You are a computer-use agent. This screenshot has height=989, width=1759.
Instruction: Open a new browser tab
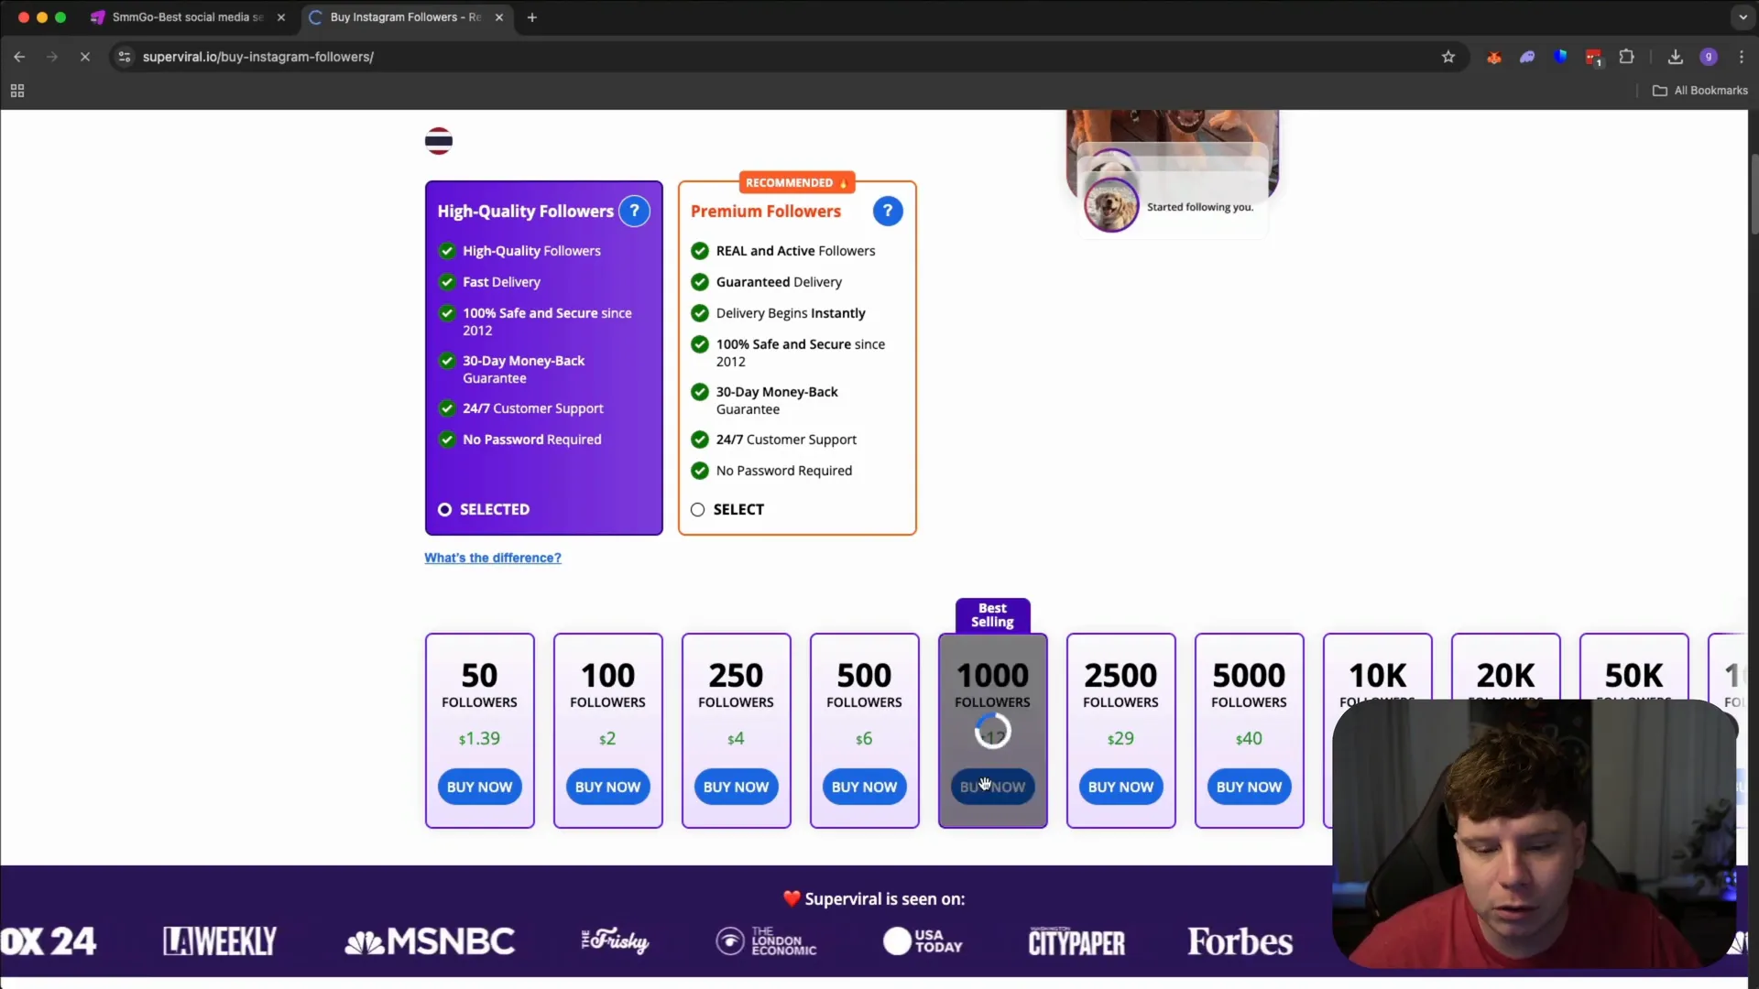point(532,17)
